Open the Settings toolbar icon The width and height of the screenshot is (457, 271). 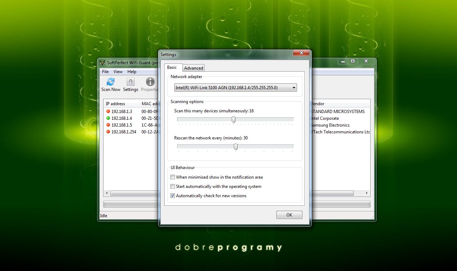click(130, 82)
